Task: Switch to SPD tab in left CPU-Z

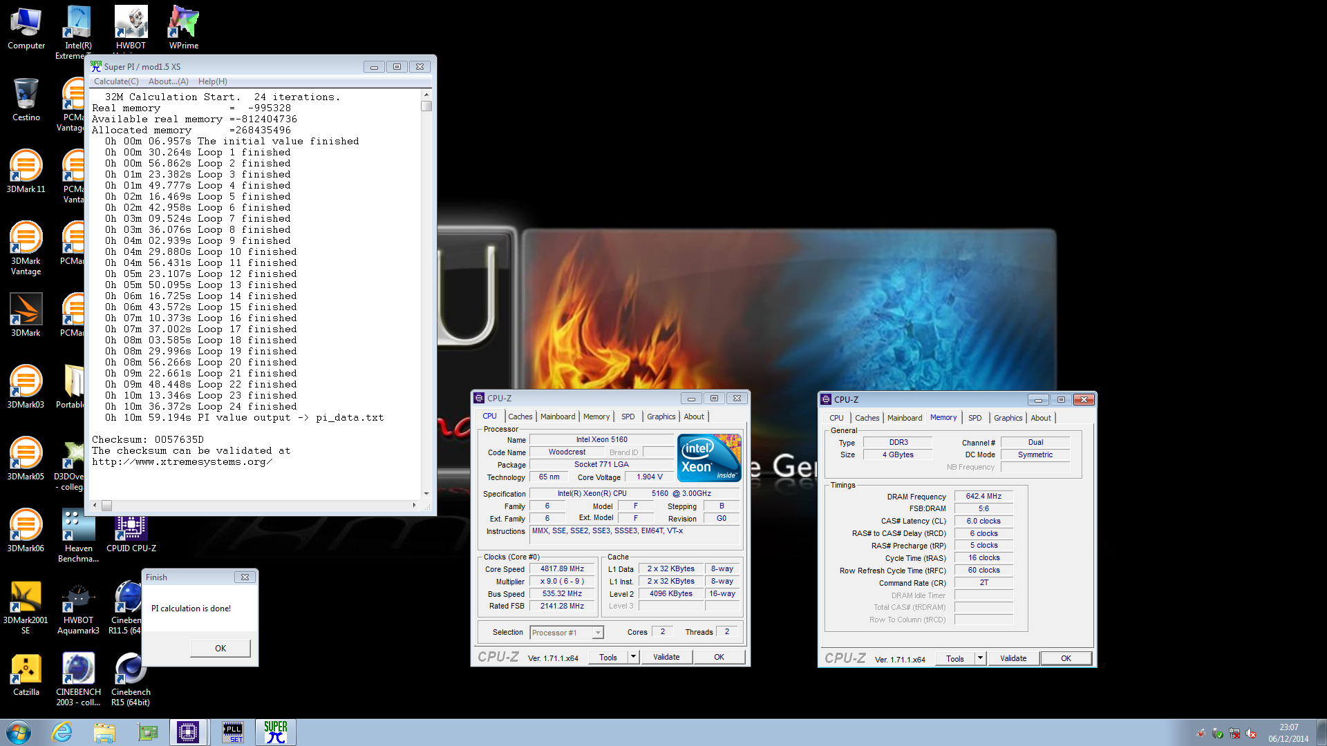Action: click(628, 417)
